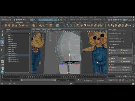The width and height of the screenshot is (135, 101).
Task: Create a polygon sphere from the shelf
Action: point(6,25)
